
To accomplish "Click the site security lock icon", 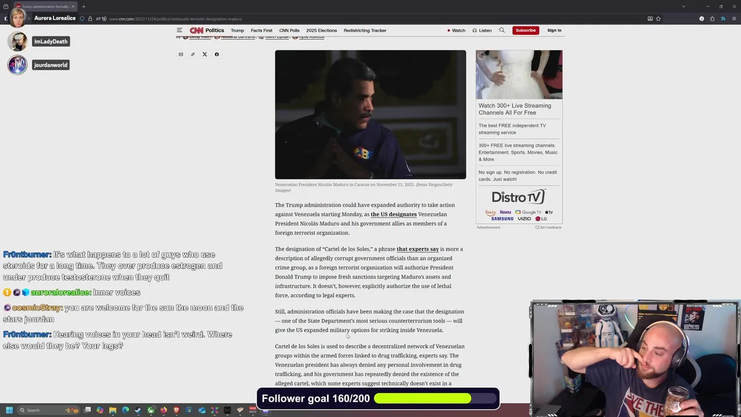I will click(90, 19).
